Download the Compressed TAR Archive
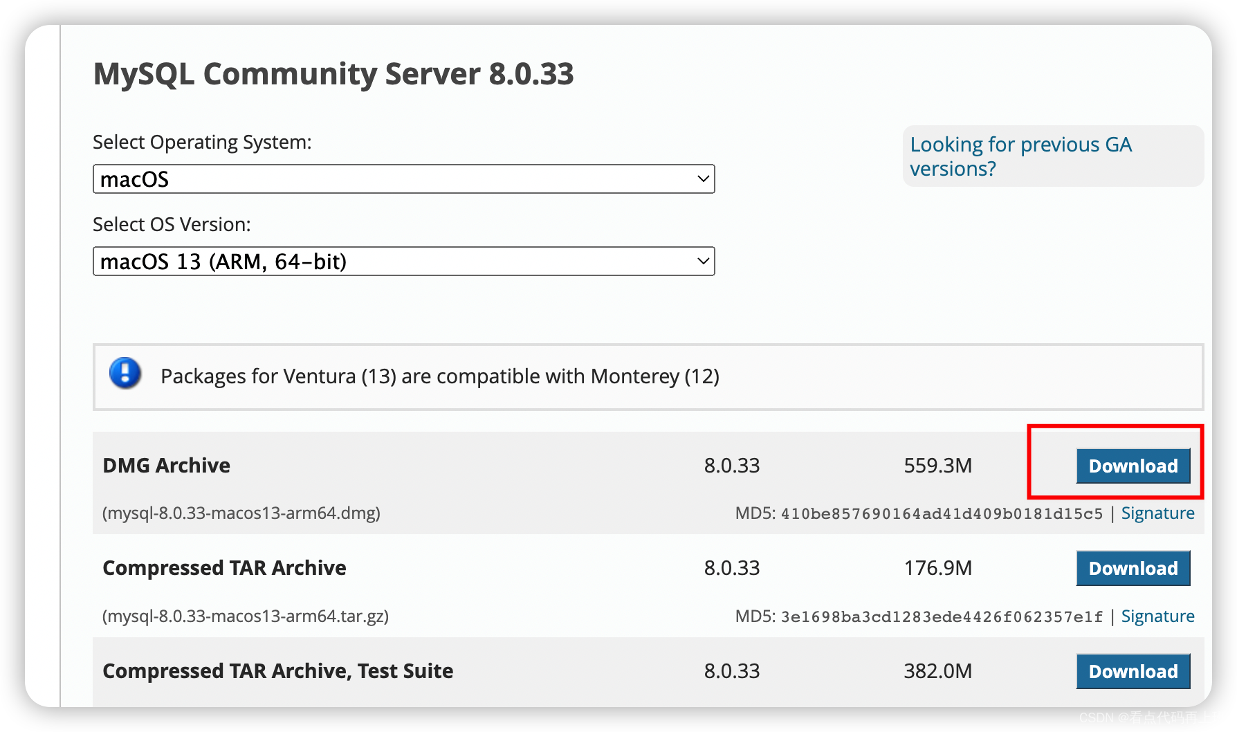1237x732 pixels. click(x=1133, y=568)
